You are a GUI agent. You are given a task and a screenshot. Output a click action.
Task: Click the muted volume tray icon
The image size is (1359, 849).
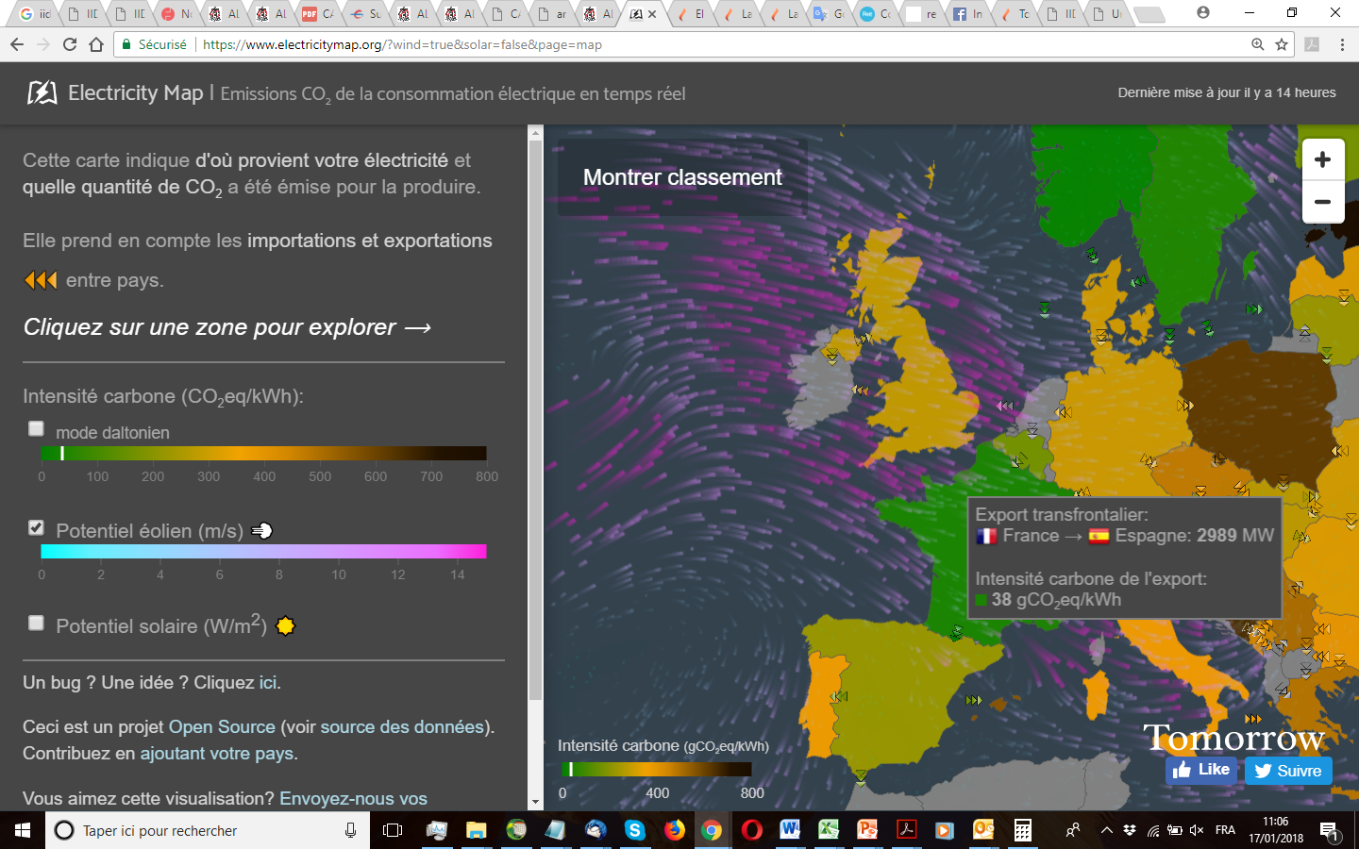[1197, 830]
